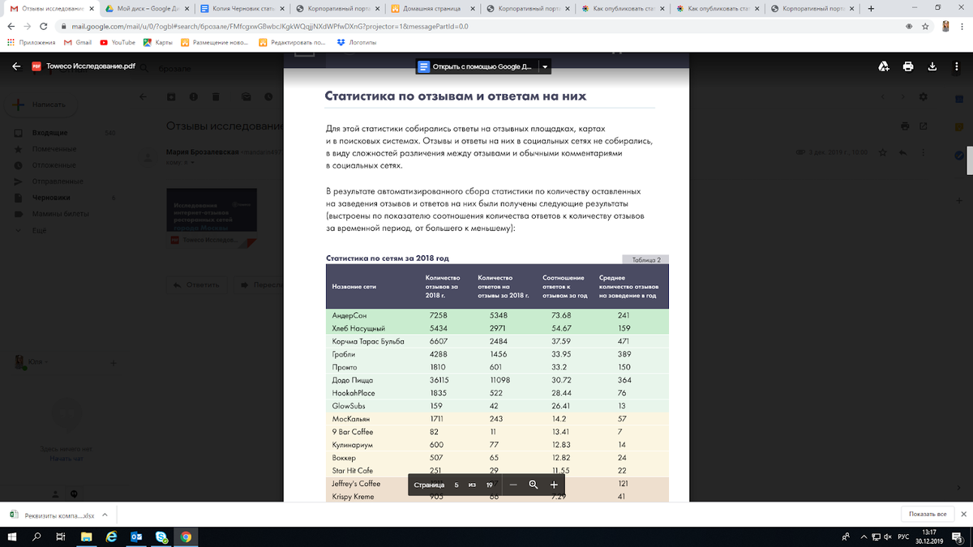Click 'Корчма Тарас Бульба' cell
The image size is (973, 547).
(x=368, y=341)
